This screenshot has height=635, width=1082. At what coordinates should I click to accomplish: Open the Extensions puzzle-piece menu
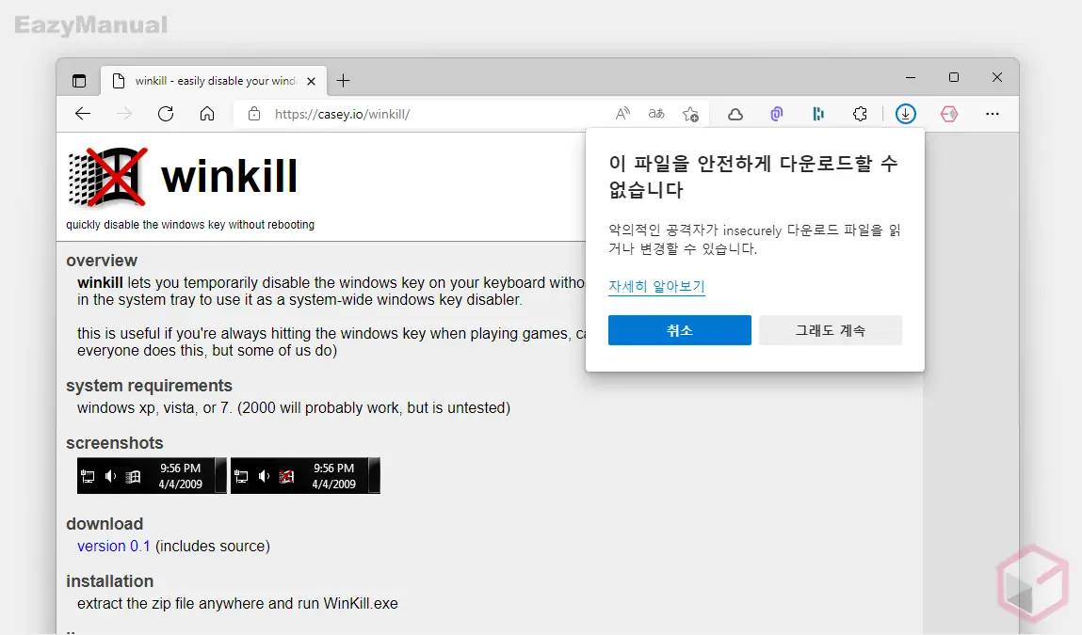860,113
